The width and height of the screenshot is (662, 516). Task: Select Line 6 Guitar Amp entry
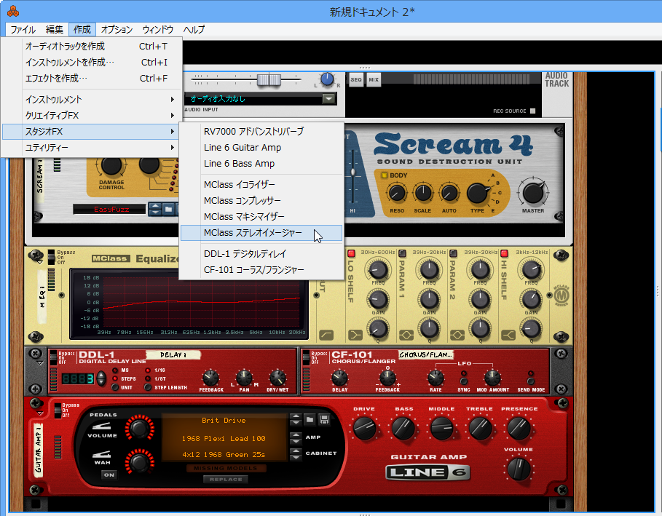point(261,148)
